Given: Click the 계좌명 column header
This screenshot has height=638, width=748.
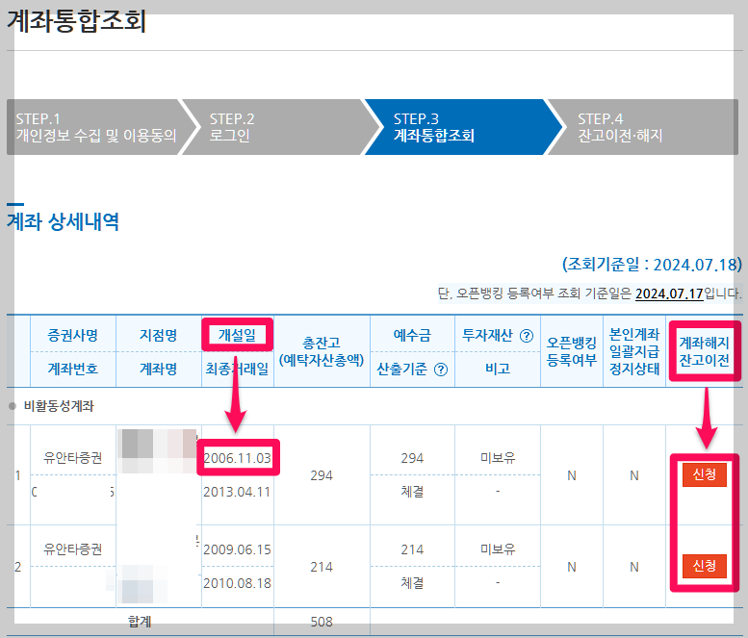Looking at the screenshot, I should pos(159,369).
